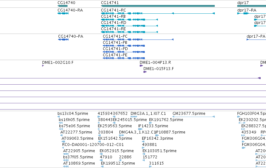Click the CG14741-RC transcript glyph
This screenshot has width=266, height=168.
(x=158, y=13)
